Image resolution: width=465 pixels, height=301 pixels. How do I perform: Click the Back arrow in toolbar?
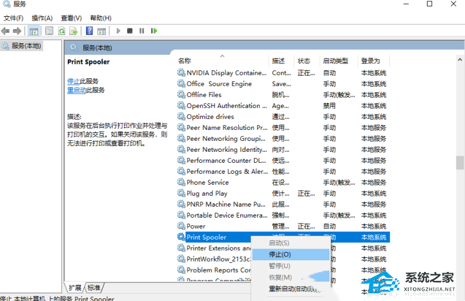point(6,30)
